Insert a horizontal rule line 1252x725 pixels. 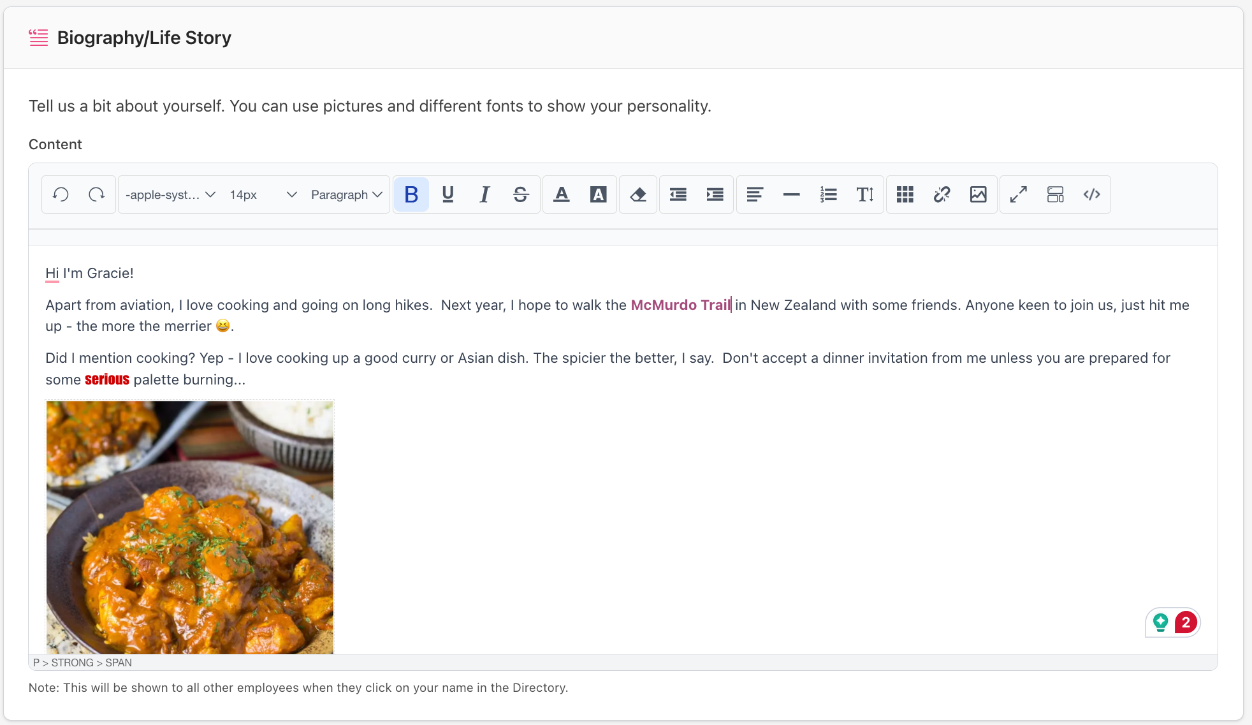tap(791, 194)
